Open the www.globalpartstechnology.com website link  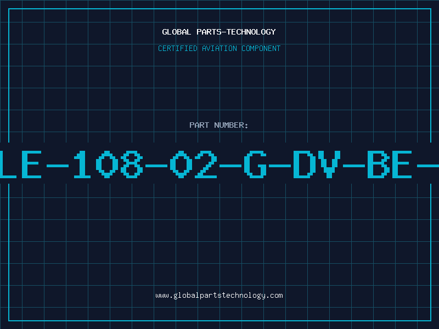(219, 296)
